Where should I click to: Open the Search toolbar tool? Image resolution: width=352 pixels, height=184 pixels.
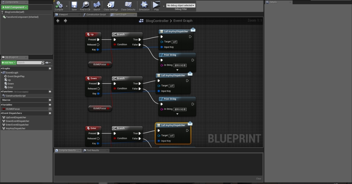tap(97, 6)
